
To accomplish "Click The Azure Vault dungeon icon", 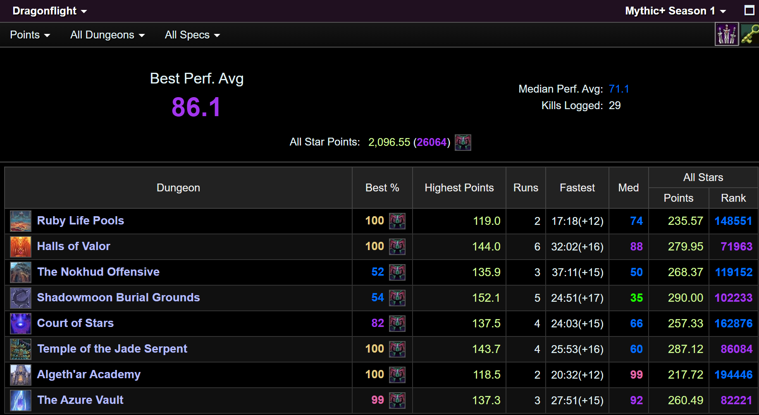I will pos(21,401).
